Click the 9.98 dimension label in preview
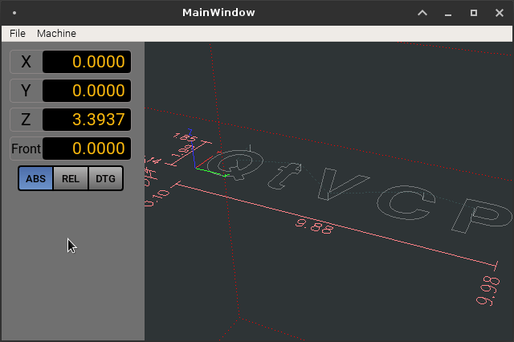 tap(487, 291)
